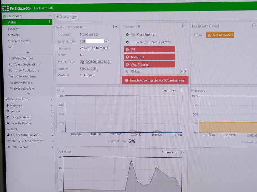Click the Not Activated warning triangle icon
The height and width of the screenshot is (192, 257).
pos(209,35)
